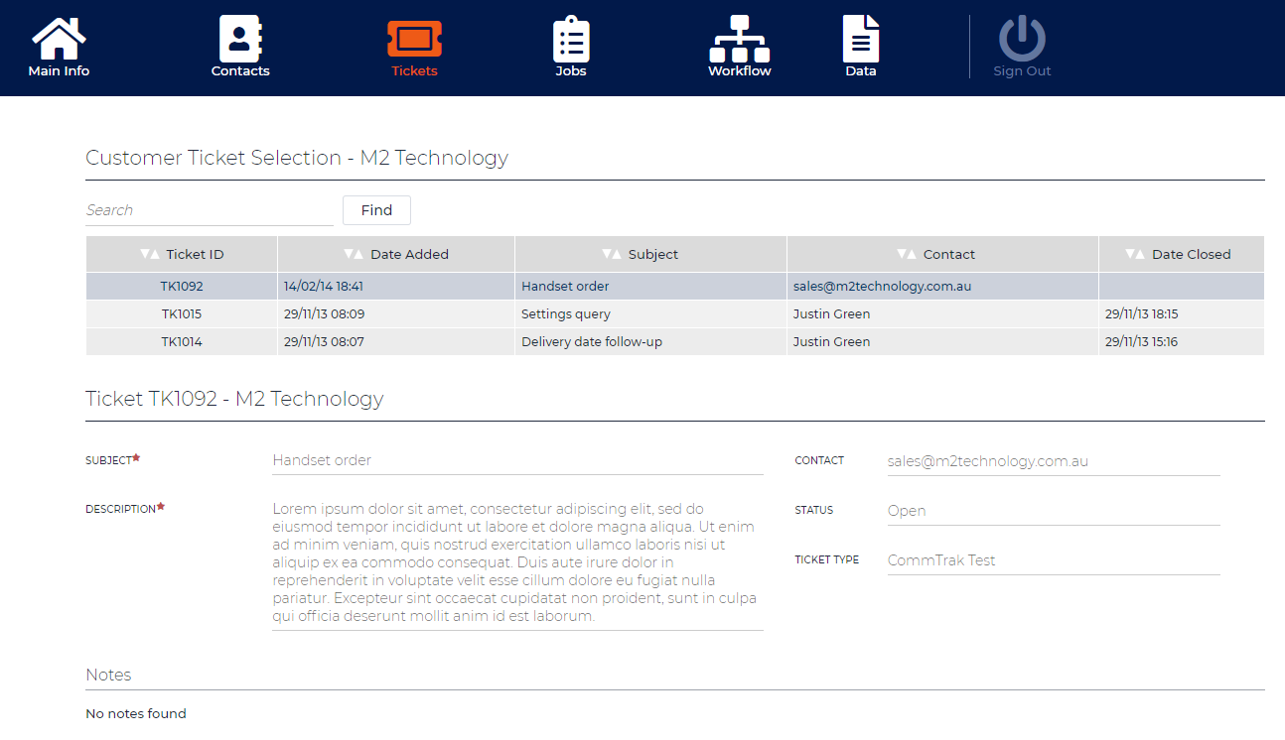Click 'Customer Ticket Selection - M2 Technology' heading
The image size is (1285, 740).
click(x=297, y=158)
